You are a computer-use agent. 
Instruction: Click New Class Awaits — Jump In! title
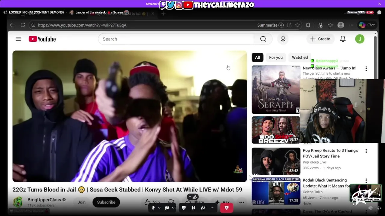click(x=329, y=68)
